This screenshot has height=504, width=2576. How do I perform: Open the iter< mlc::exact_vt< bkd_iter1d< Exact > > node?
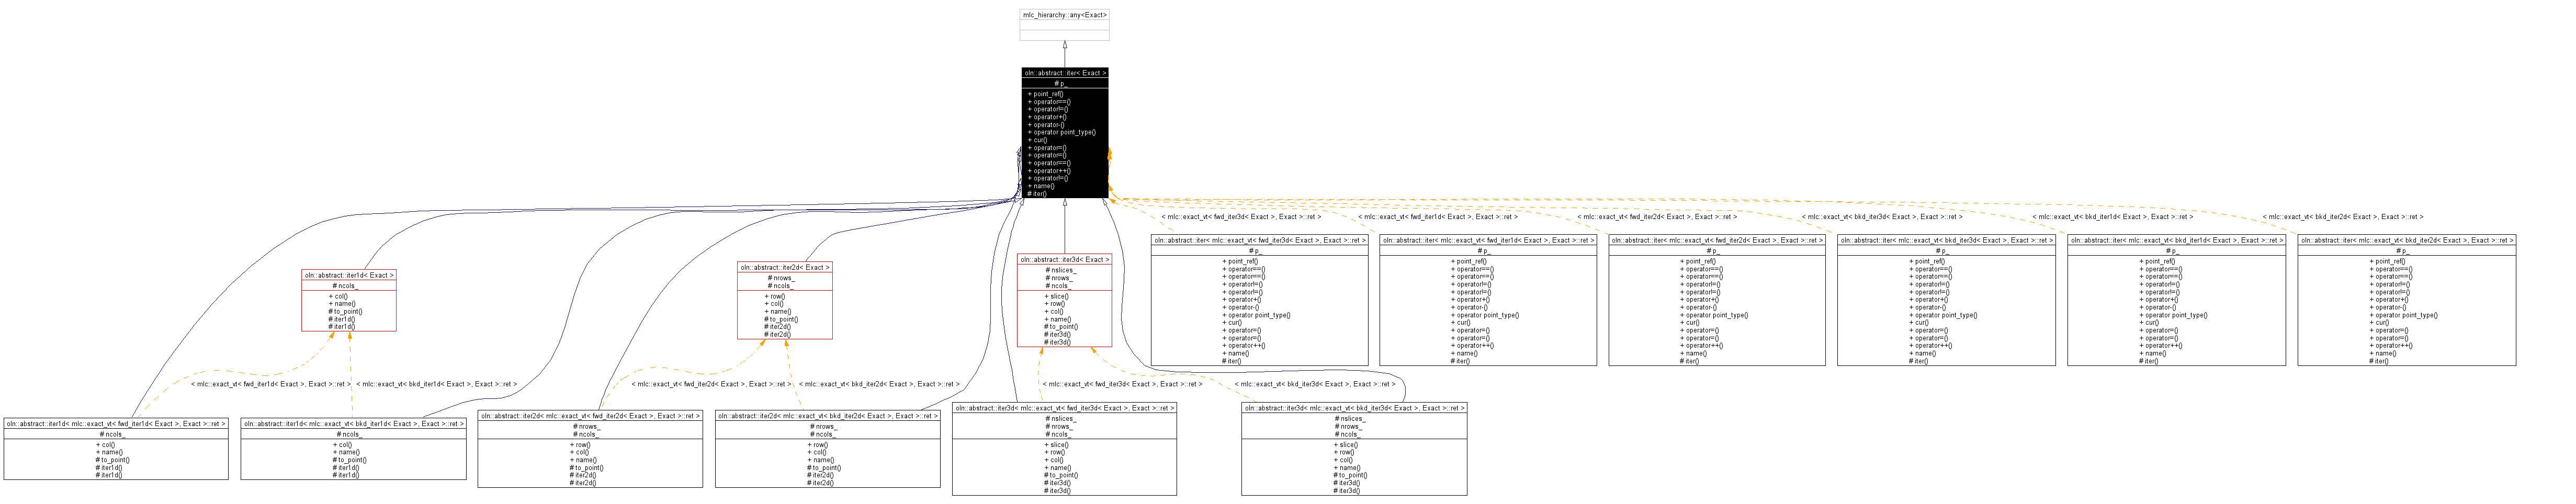[x=2177, y=300]
